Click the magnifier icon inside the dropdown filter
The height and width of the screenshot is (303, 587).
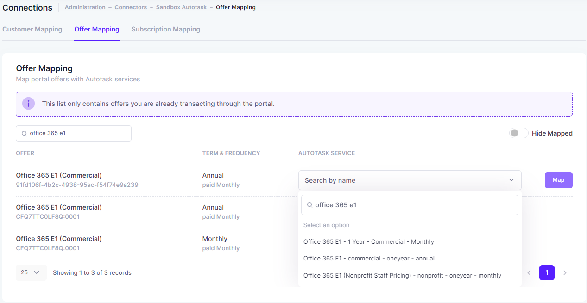pos(309,205)
